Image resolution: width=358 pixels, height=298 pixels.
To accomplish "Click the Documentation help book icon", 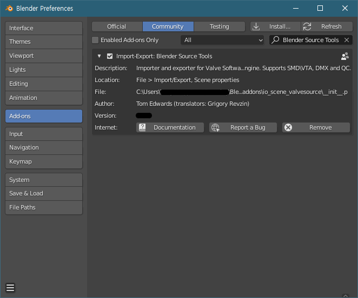I will (x=142, y=127).
